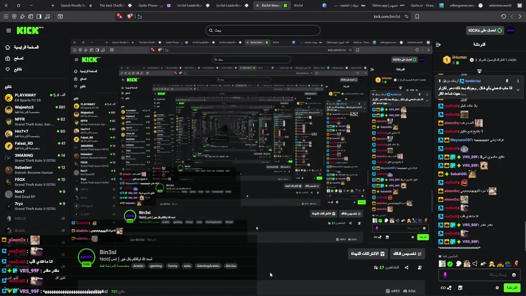Select the GamingArabic stream tag
This screenshot has width=526, height=296.
208,266
